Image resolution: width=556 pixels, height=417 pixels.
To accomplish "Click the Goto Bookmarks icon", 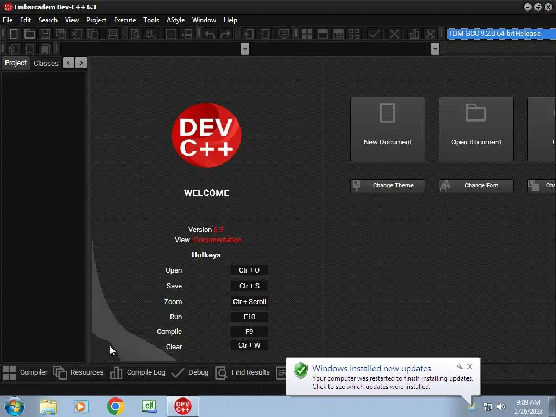I will pyautogui.click(x=46, y=49).
